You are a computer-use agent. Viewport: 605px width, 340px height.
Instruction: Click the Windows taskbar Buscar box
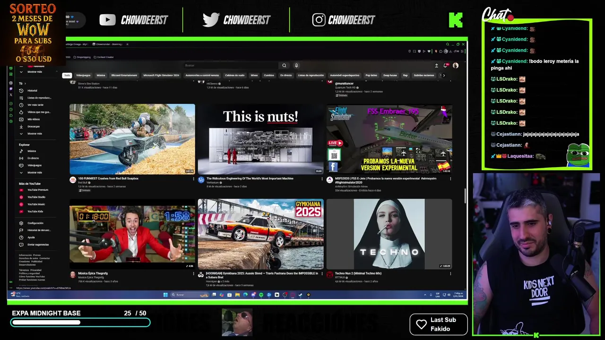point(189,295)
